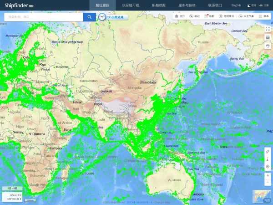Click the blue search magnifier button
Image resolution: width=273 pixels, height=205 pixels.
pyautogui.click(x=90, y=17)
